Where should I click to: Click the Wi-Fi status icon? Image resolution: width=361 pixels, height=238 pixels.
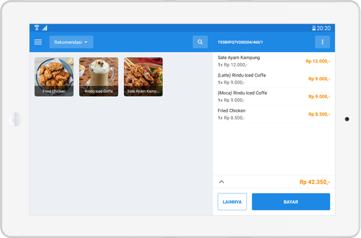coord(36,28)
